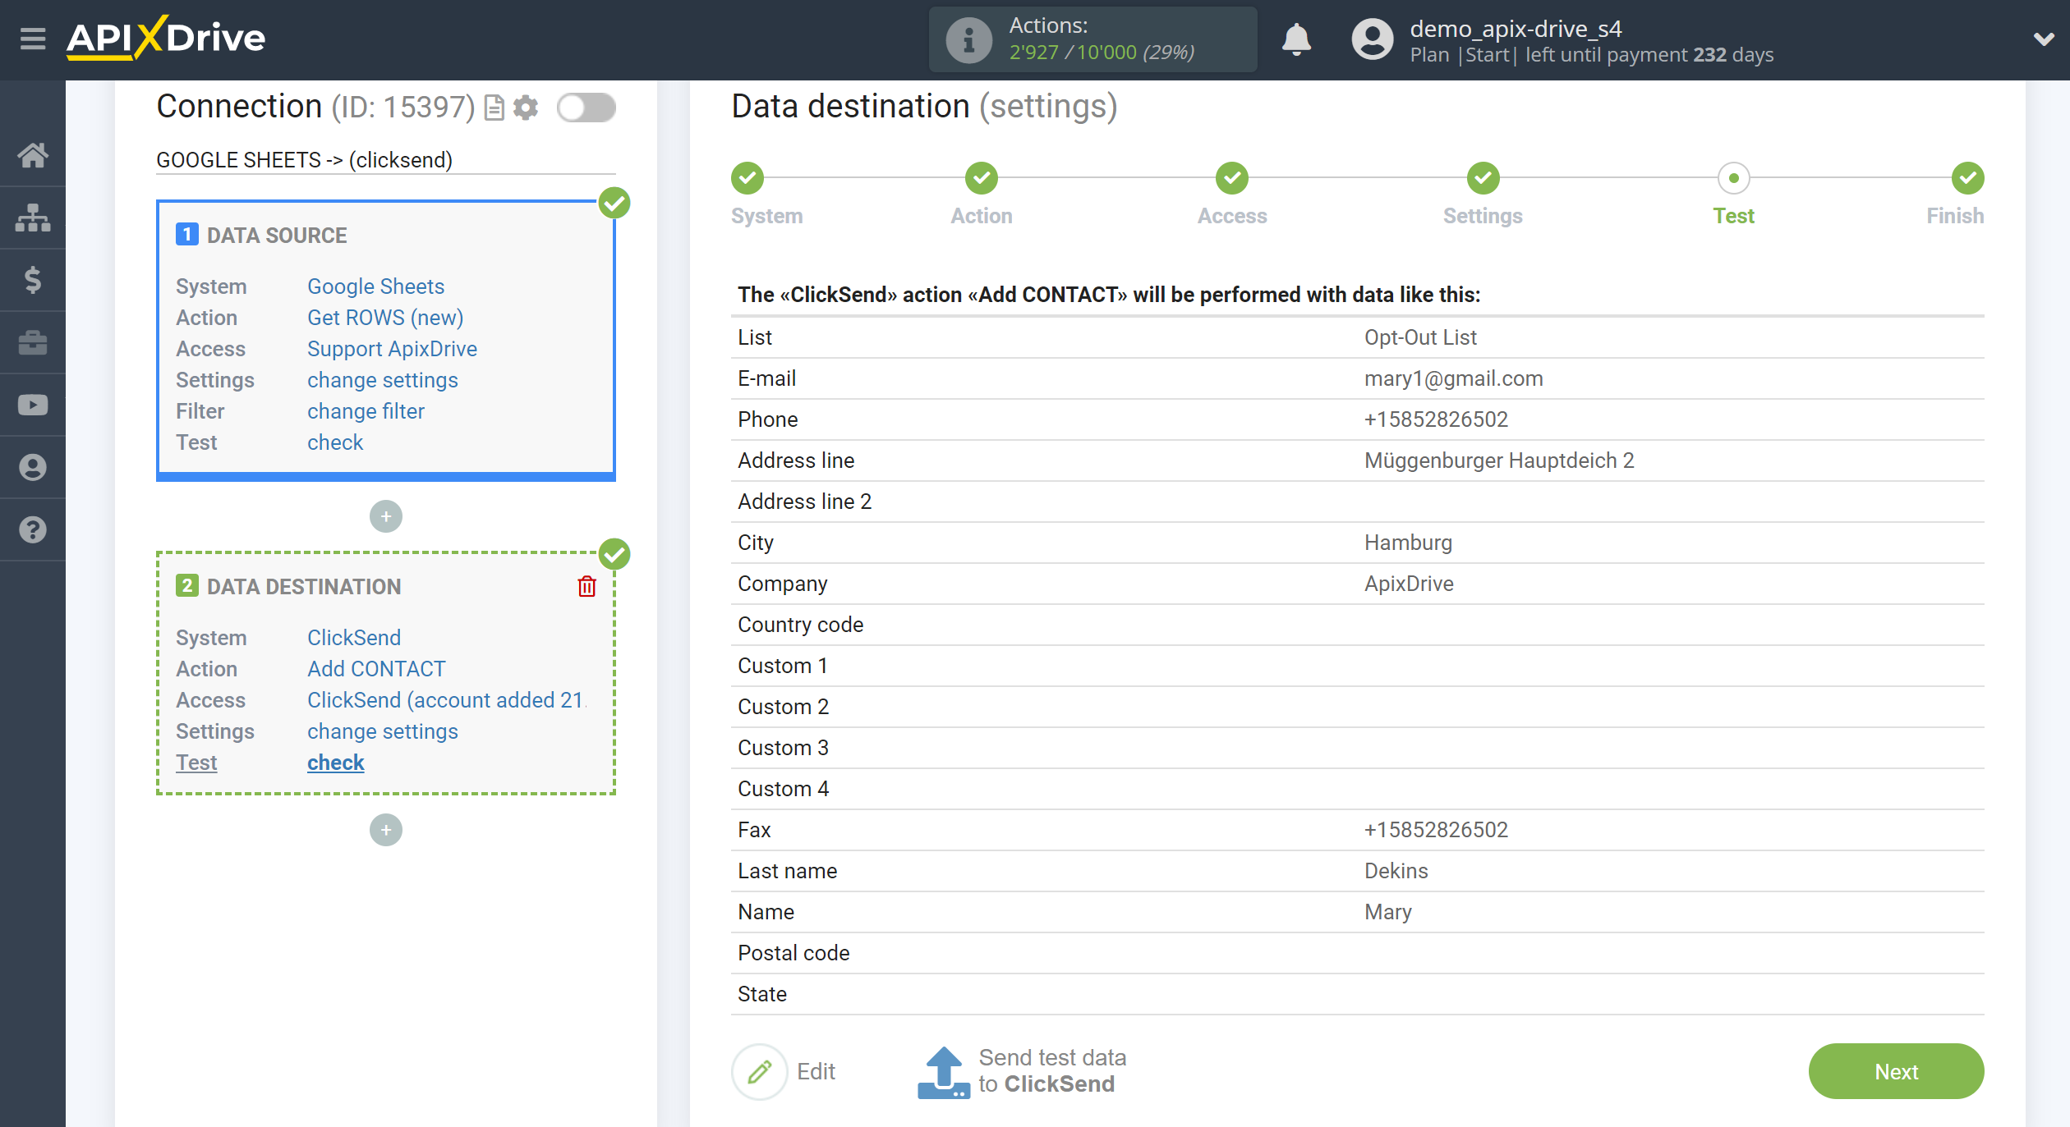Delete the Data Destination block

[586, 586]
